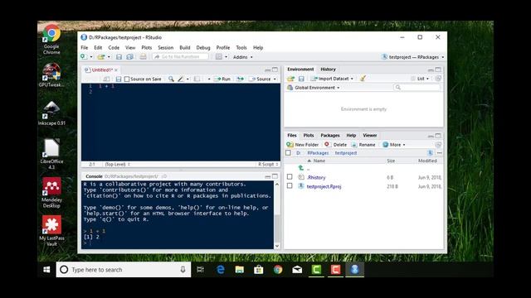Image resolution: width=531 pixels, height=298 pixels.
Task: Switch to the Plots tab
Action: 309,136
